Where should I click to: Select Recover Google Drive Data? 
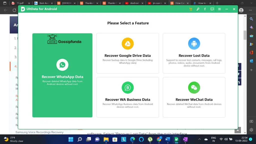click(128, 53)
